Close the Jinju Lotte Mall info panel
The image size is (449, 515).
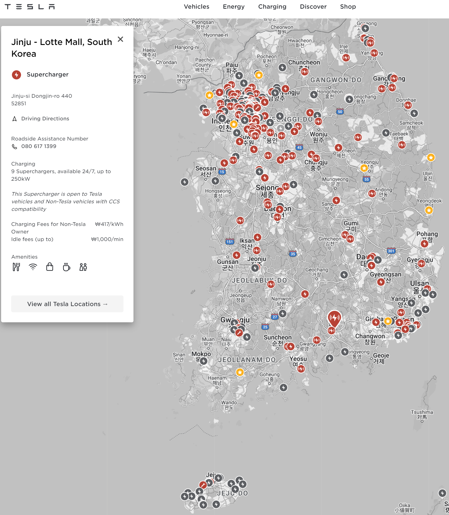pyautogui.click(x=120, y=39)
